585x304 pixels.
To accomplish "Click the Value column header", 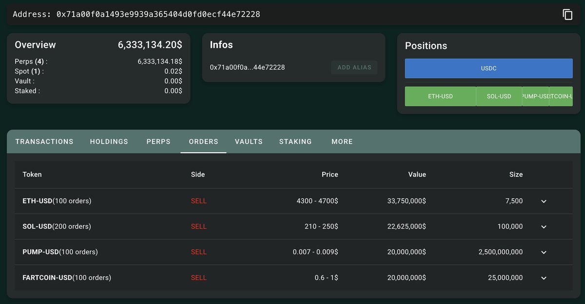I will click(x=417, y=174).
